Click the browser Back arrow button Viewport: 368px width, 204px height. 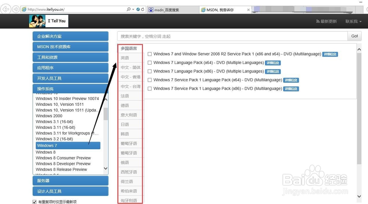tap(6, 9)
